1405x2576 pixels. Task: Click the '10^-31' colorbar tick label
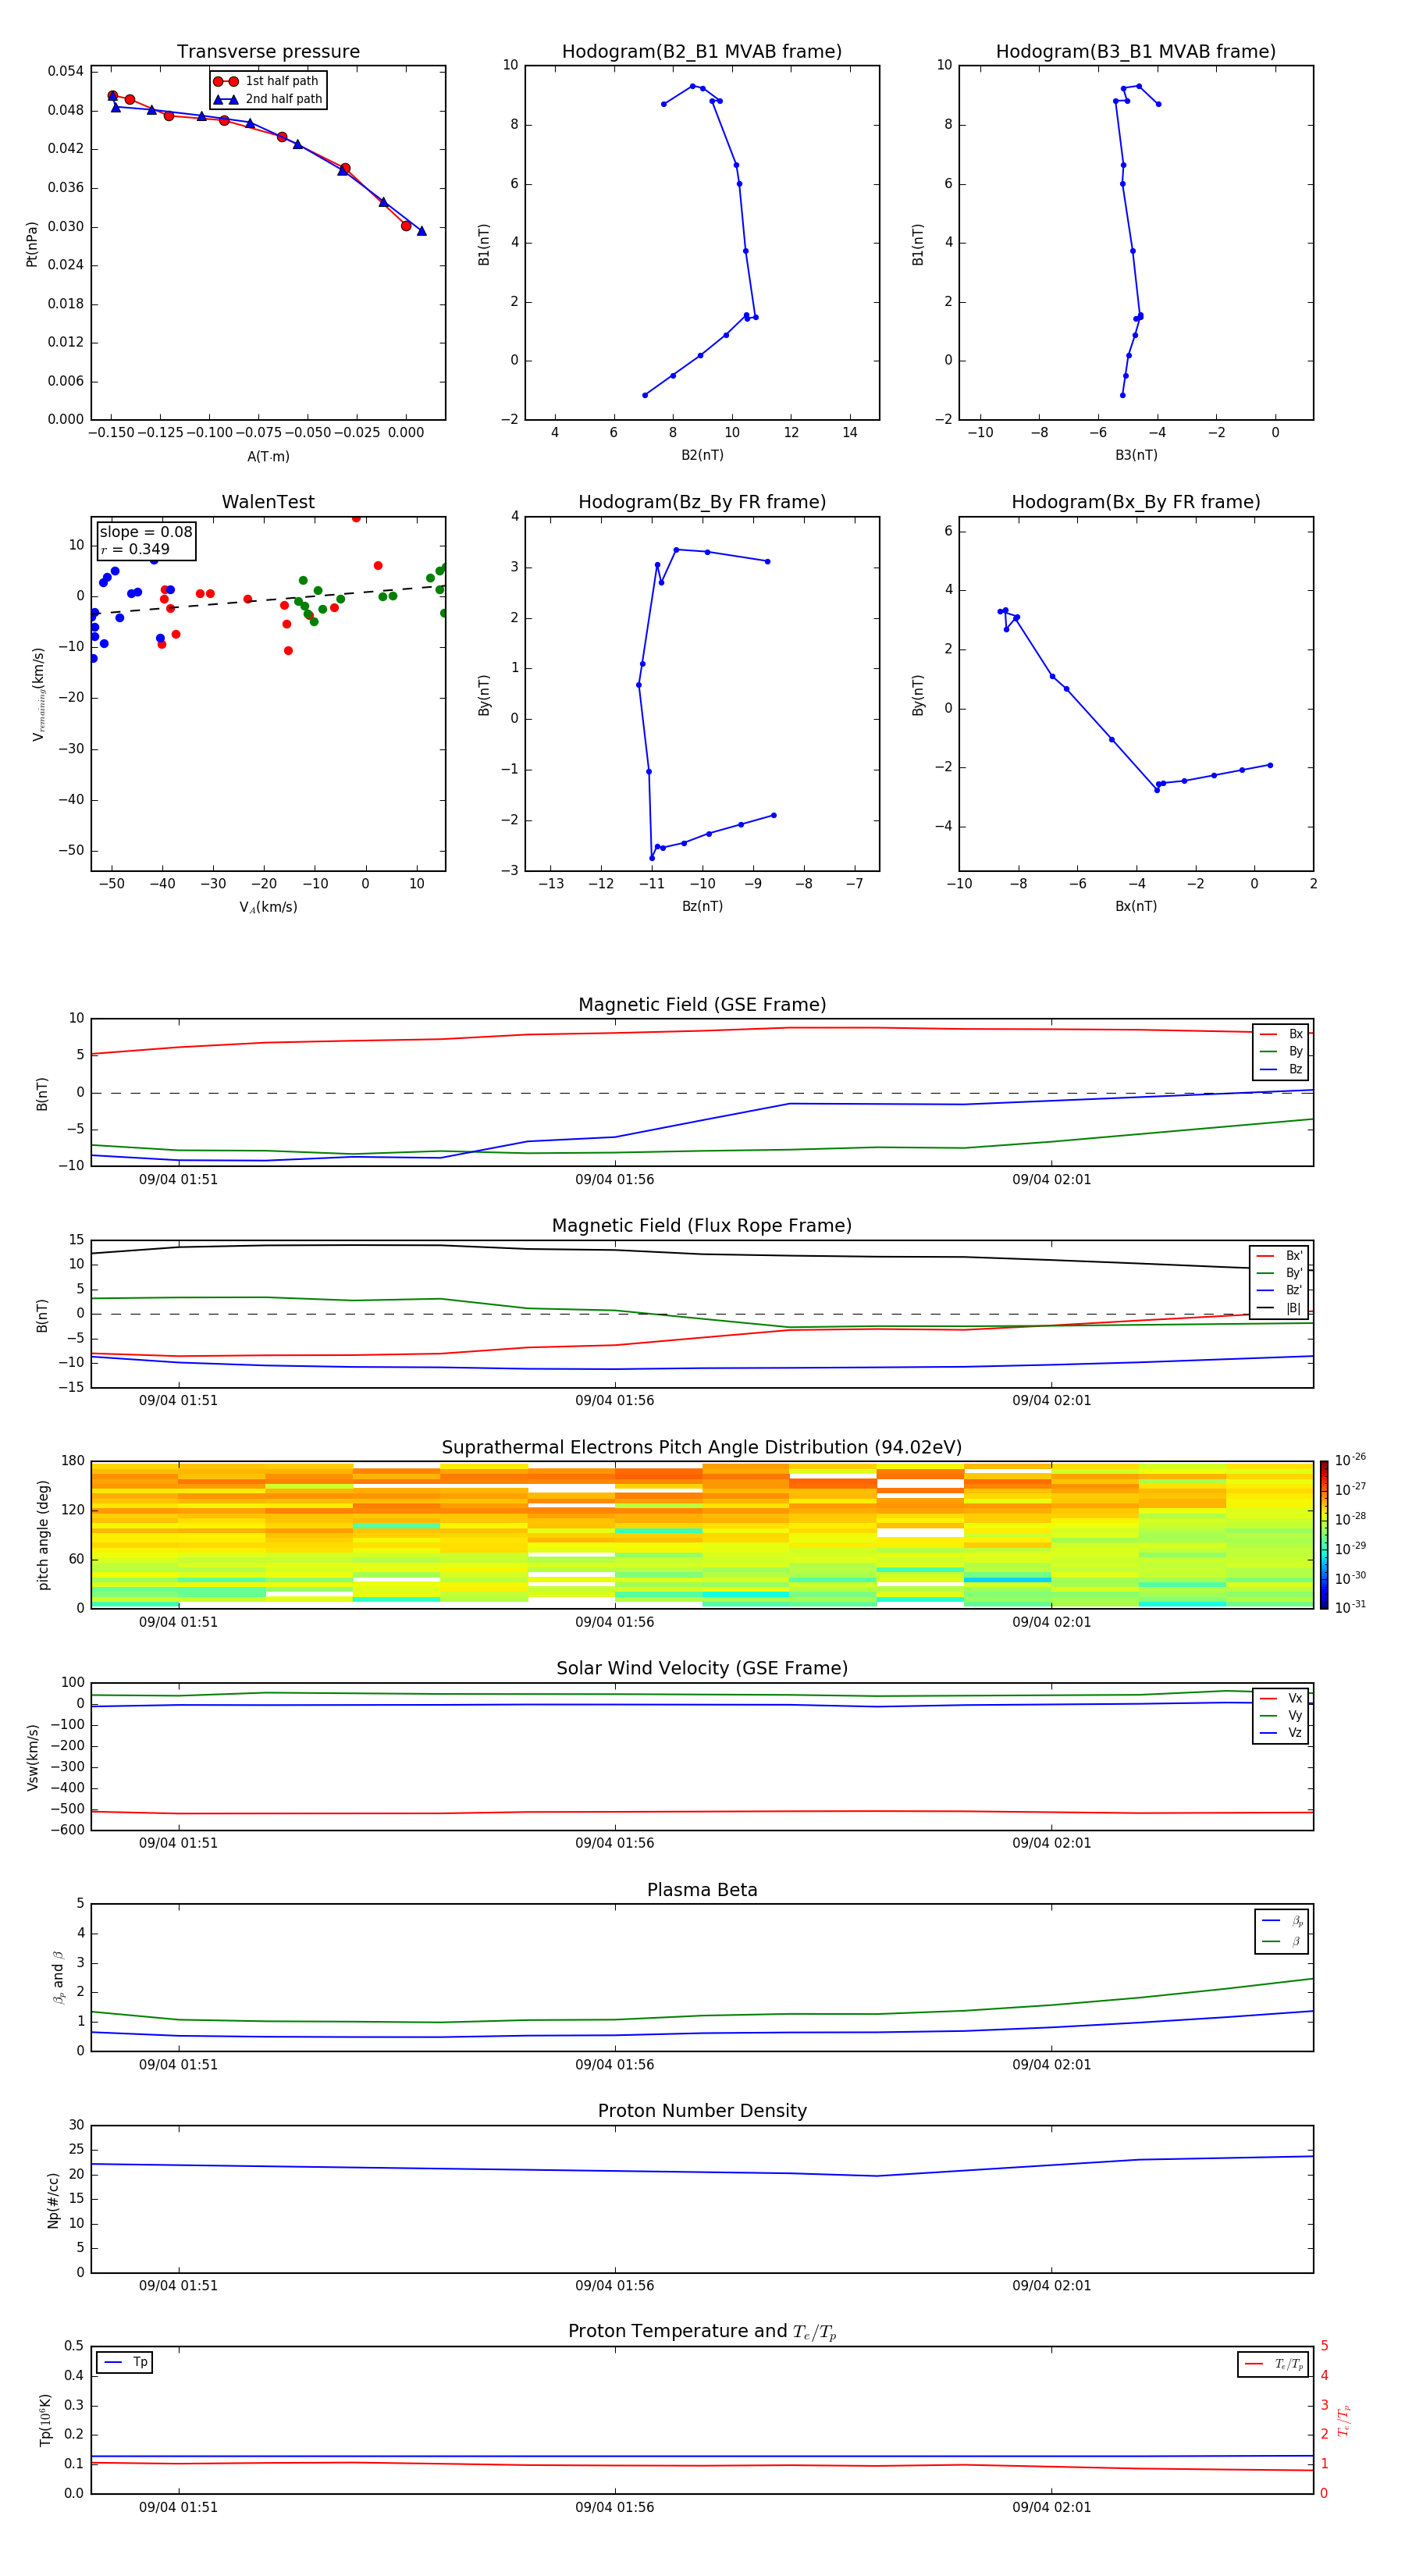click(1350, 1607)
